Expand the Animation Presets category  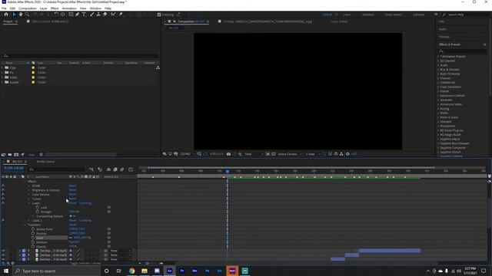[439, 57]
